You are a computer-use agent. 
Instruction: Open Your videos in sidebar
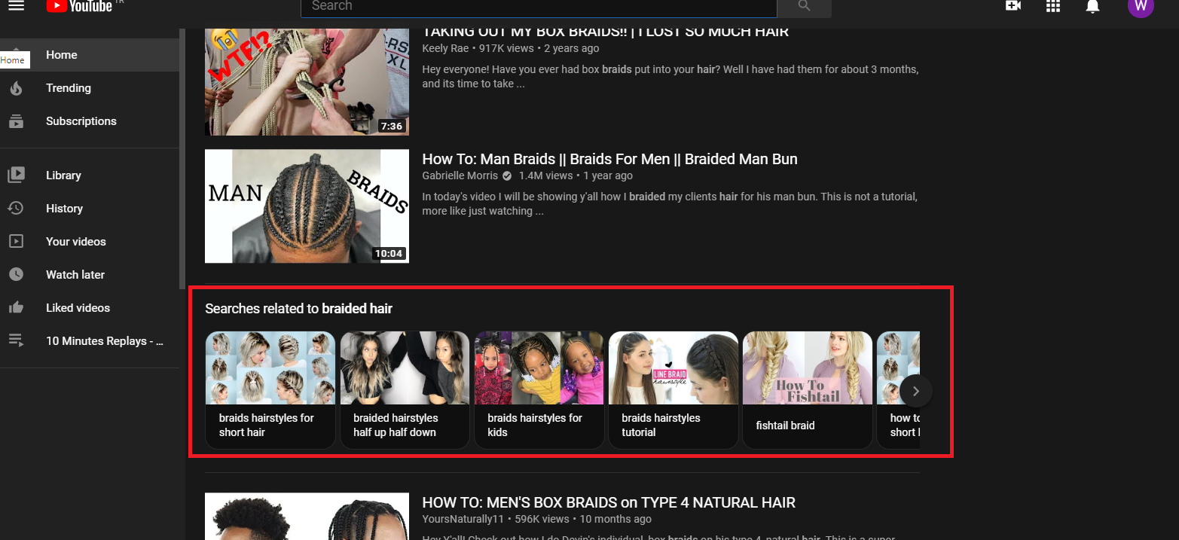[90, 242]
